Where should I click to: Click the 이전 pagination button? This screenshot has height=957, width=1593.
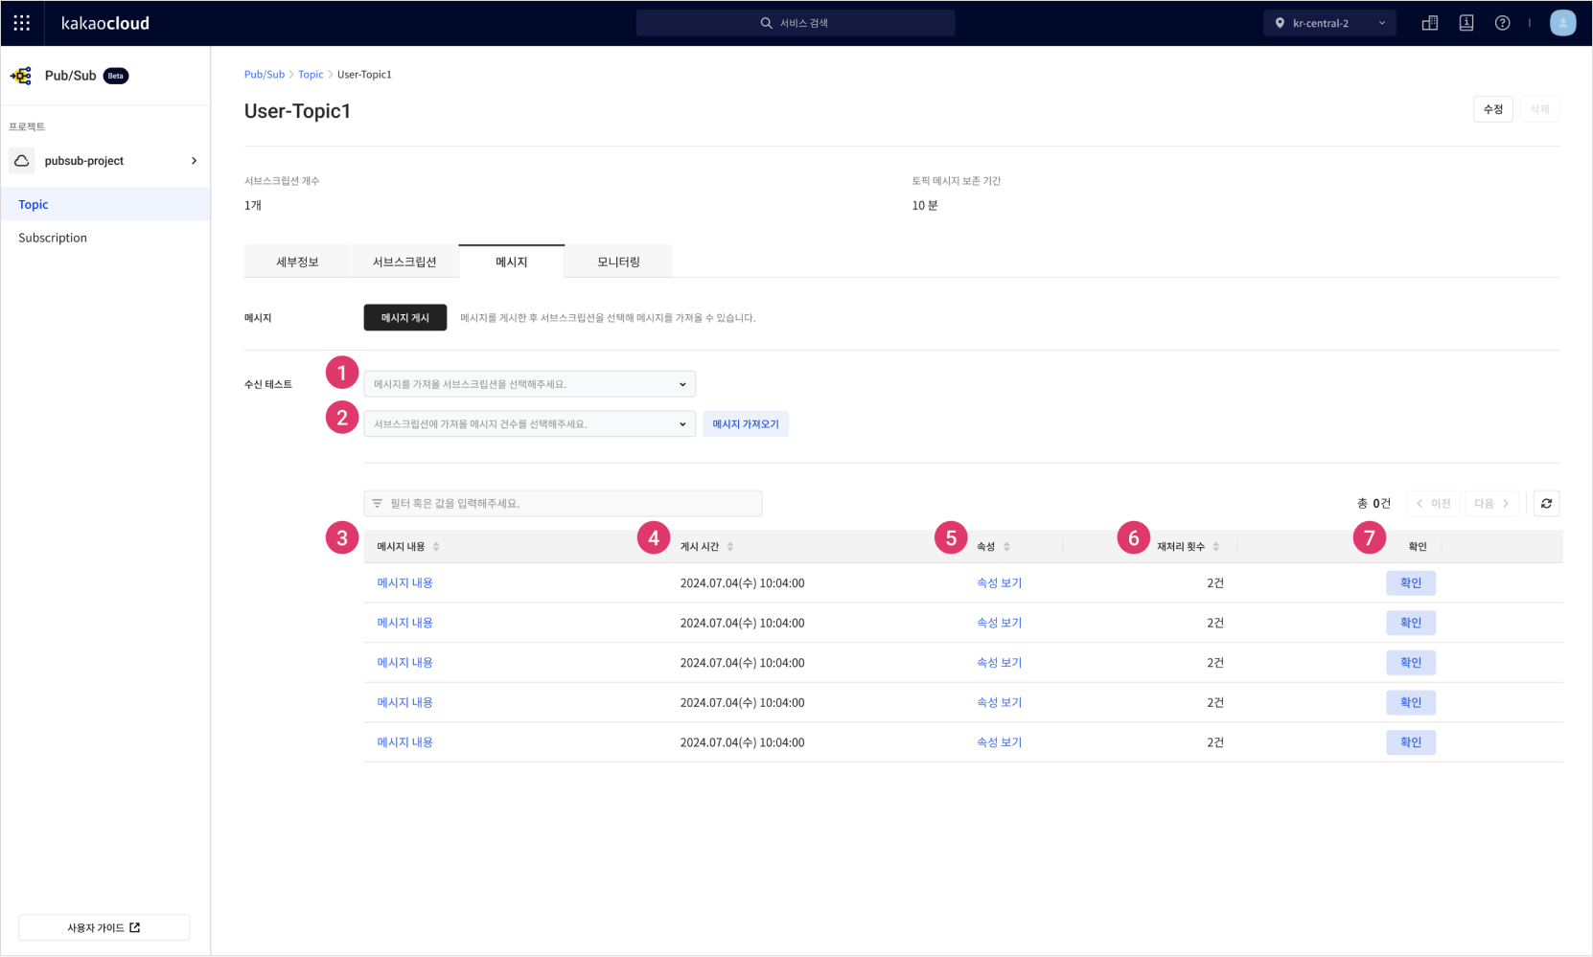coord(1433,503)
